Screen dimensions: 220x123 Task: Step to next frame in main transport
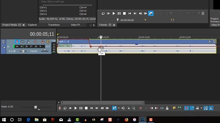(107, 108)
